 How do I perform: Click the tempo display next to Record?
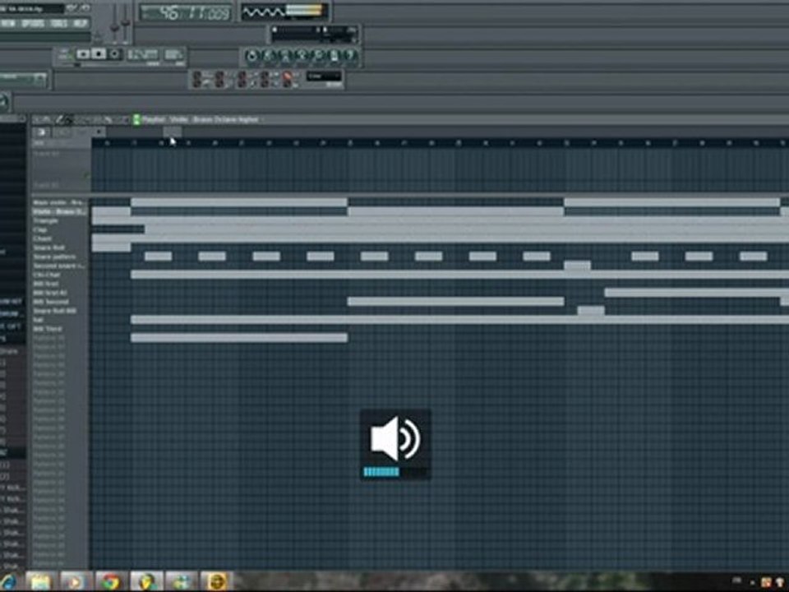(x=143, y=54)
